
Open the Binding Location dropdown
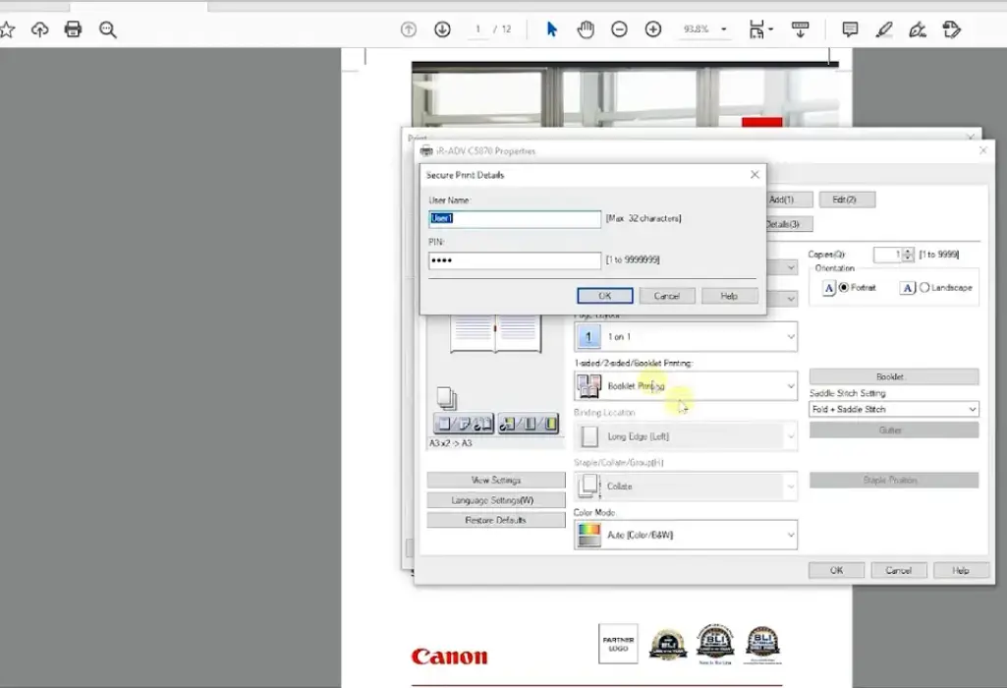click(685, 436)
